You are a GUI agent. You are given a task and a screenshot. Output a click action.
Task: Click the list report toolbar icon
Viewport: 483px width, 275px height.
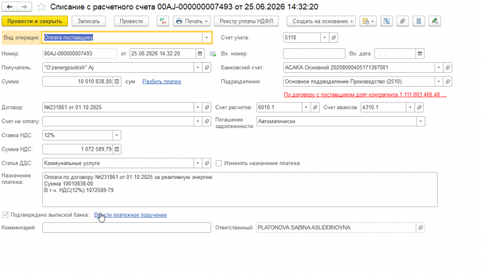coord(419,21)
